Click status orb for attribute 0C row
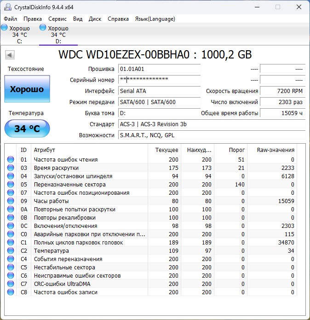The height and width of the screenshot is (320, 310). [11, 226]
